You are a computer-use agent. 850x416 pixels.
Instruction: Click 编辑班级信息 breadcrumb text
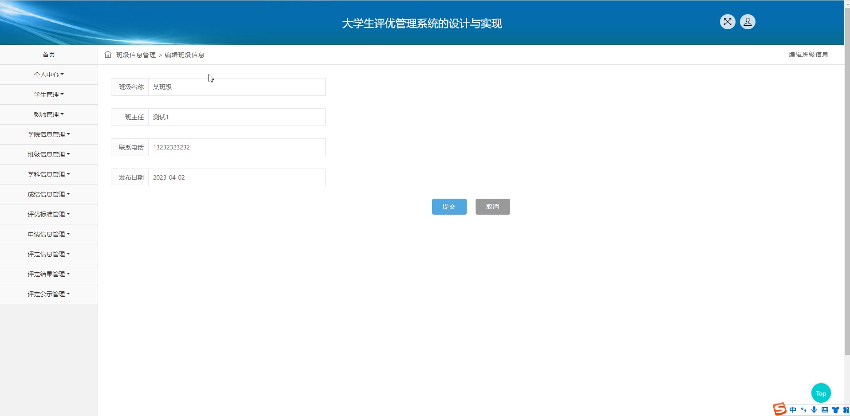pos(185,55)
